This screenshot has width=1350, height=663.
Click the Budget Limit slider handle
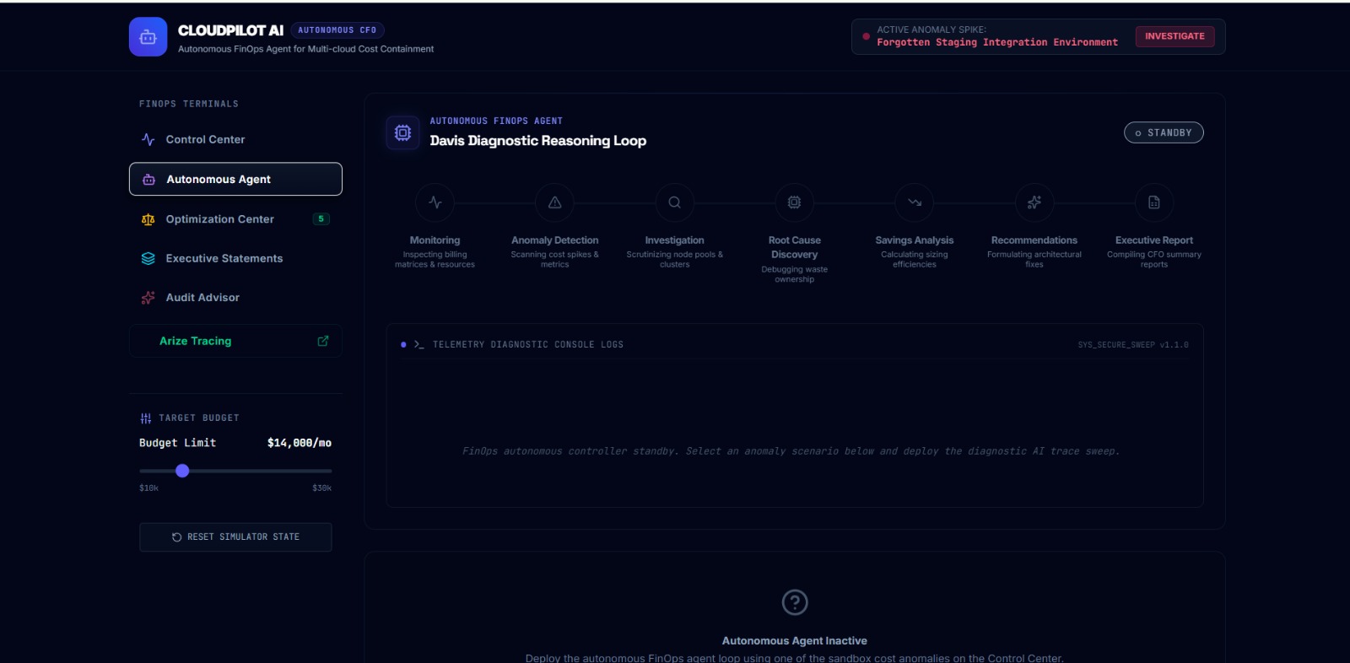pos(182,471)
